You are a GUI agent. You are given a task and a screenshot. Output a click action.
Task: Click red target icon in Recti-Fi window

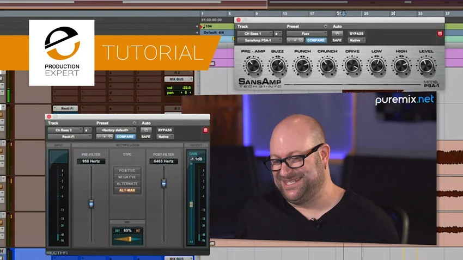[x=205, y=130]
